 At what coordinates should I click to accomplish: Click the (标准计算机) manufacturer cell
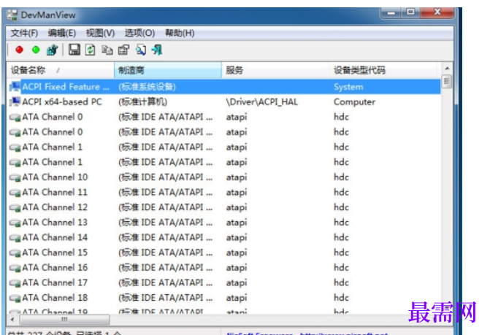(x=143, y=101)
